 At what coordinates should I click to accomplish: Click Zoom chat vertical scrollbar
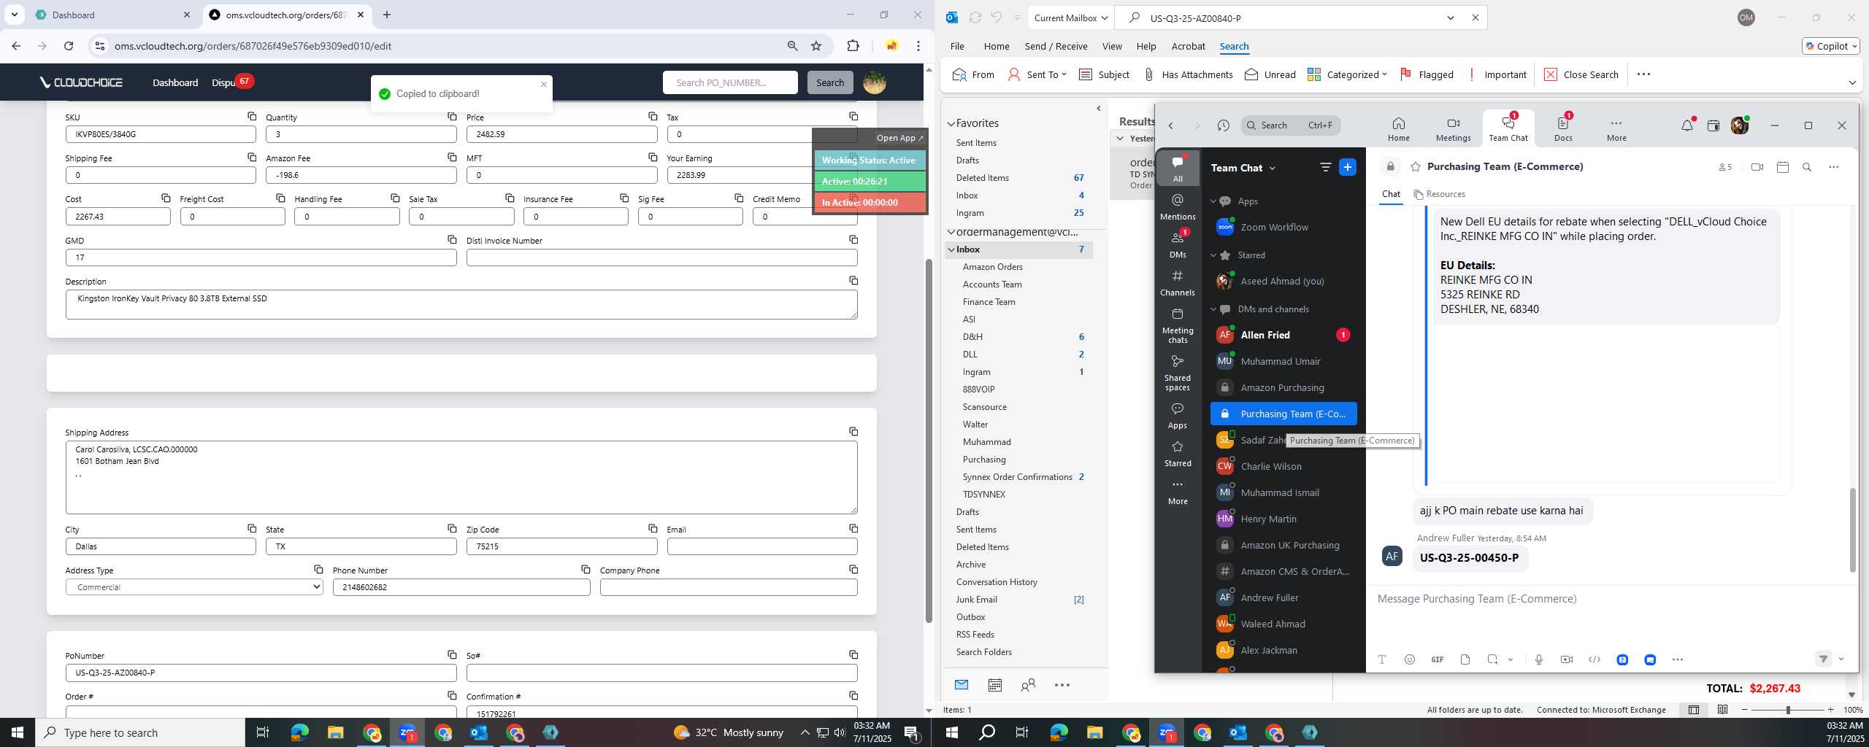[x=1852, y=530]
